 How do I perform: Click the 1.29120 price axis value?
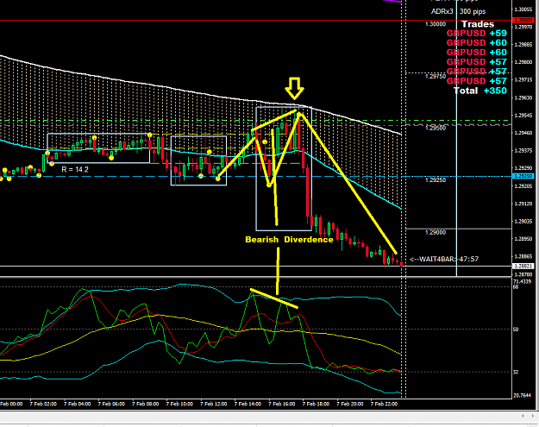click(x=523, y=204)
